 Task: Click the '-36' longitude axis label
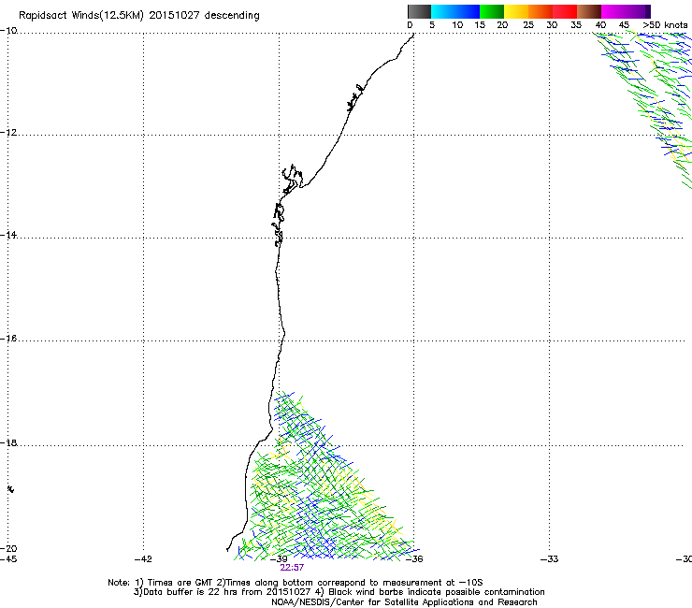pyautogui.click(x=414, y=559)
